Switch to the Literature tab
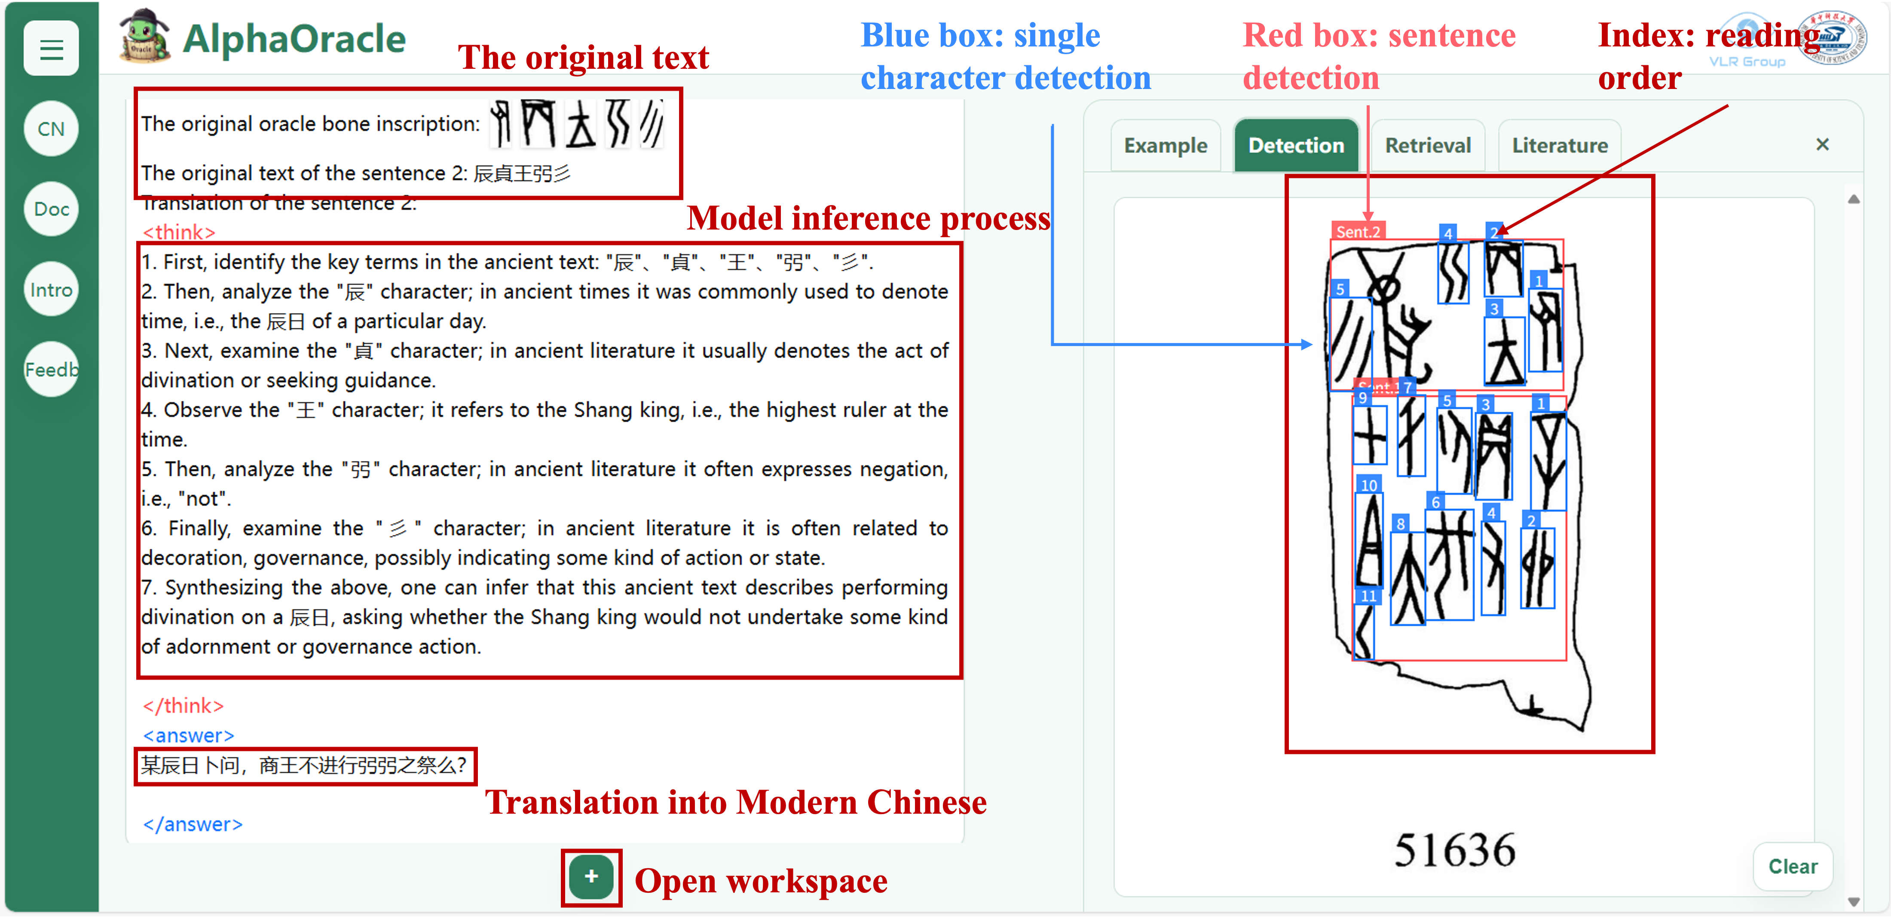Screen dimensions: 1891x922 click(x=1559, y=145)
